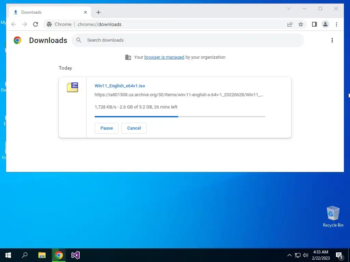
Task: Open the Win11_English_x64v1.iso file link
Action: 120,86
